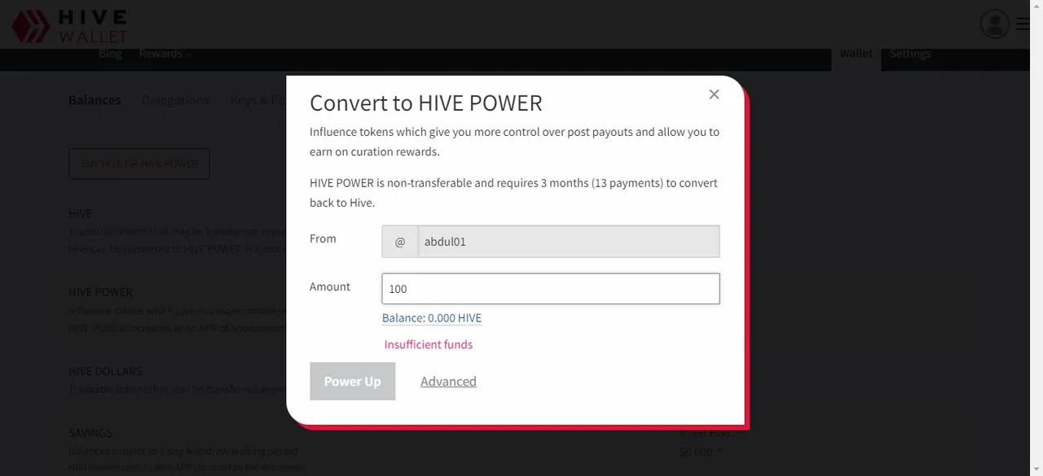Close the Convert to HIVE POWER dialog
The height and width of the screenshot is (476, 1043).
click(714, 94)
